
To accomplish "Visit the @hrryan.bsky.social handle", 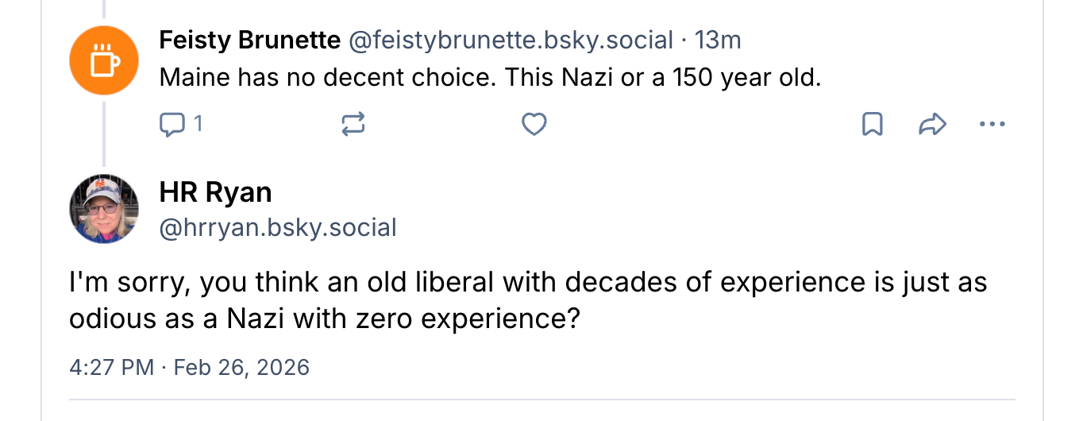I will point(277,228).
